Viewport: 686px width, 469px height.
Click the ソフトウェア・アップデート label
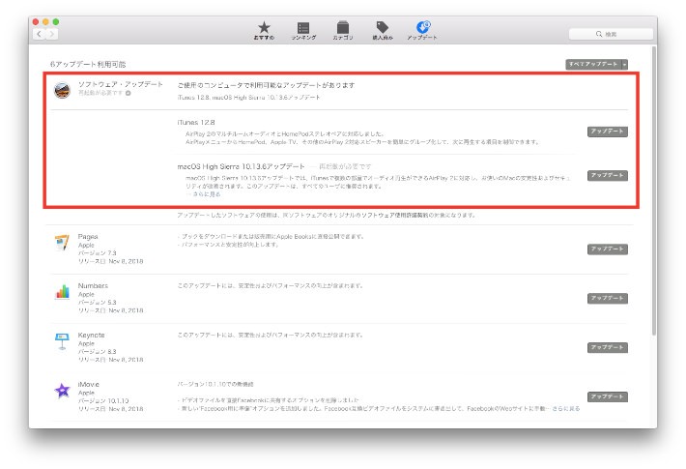click(x=121, y=84)
